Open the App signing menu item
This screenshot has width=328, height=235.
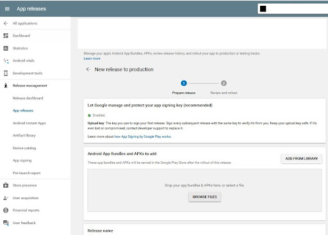tap(22, 161)
